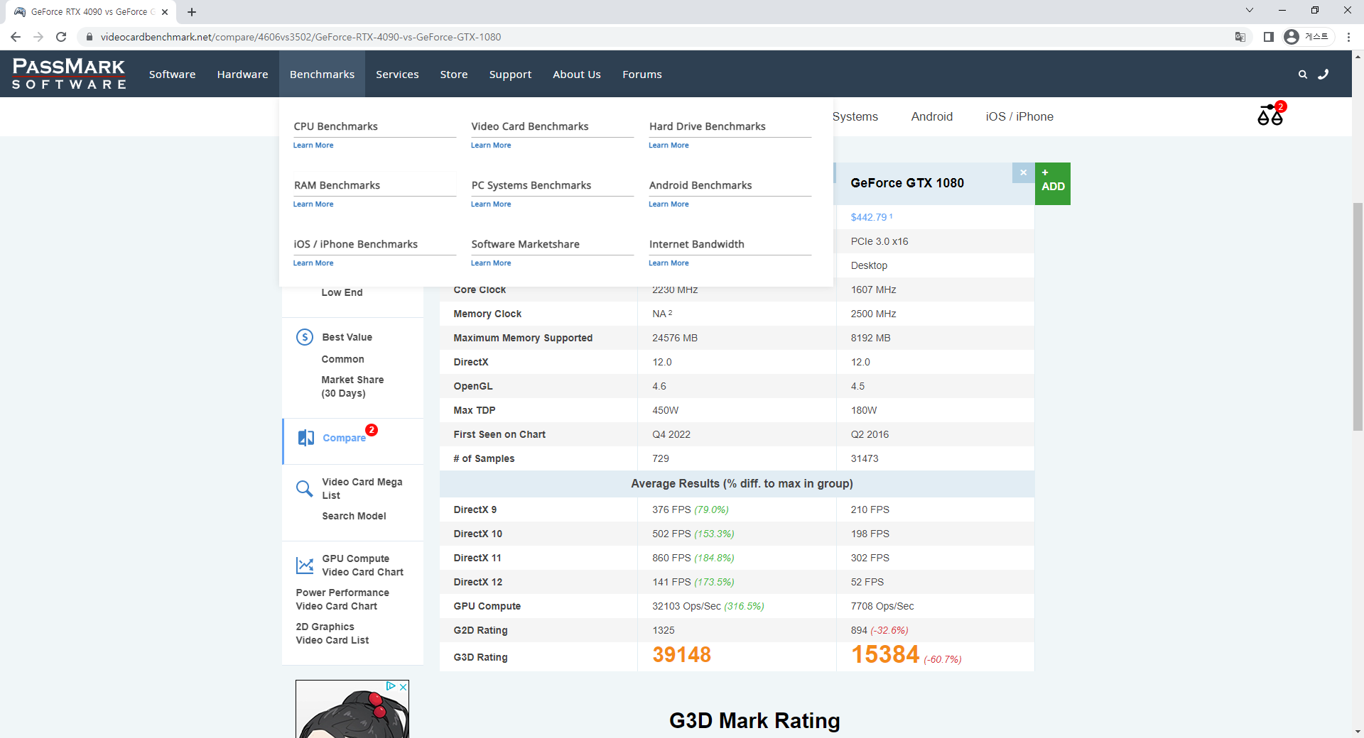
Task: Close the advertisement with its X
Action: [403, 686]
